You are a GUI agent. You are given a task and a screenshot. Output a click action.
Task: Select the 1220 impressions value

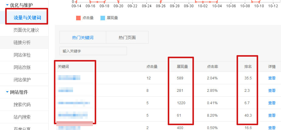(181, 103)
